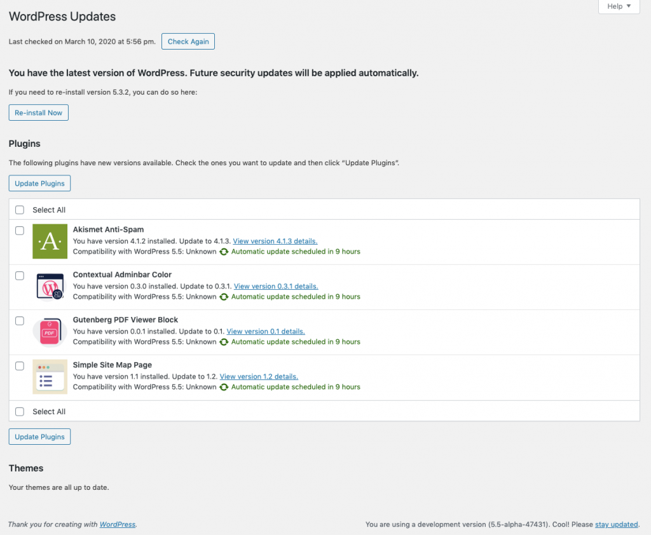Click 'You have version 0.3.0 installed' text

click(x=125, y=287)
